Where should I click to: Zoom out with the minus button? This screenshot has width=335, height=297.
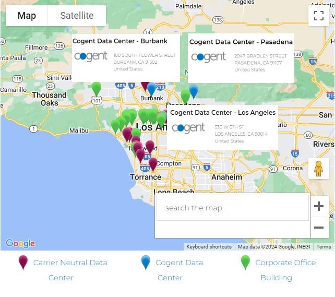pos(319,228)
